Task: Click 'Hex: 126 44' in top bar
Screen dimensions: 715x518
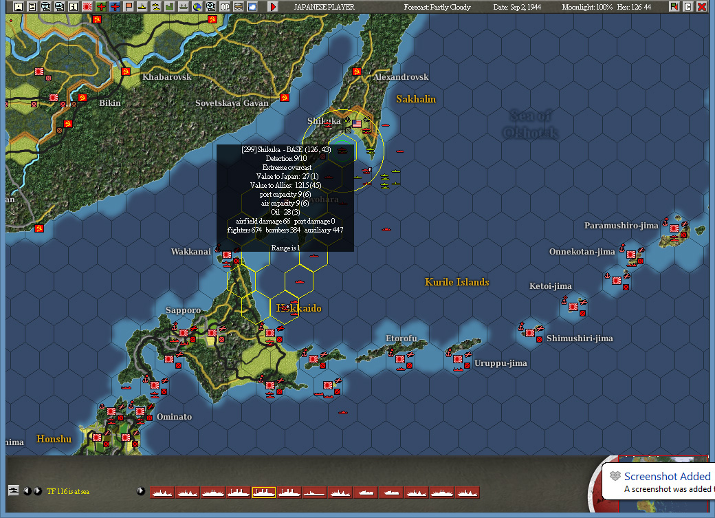Action: 635,7
